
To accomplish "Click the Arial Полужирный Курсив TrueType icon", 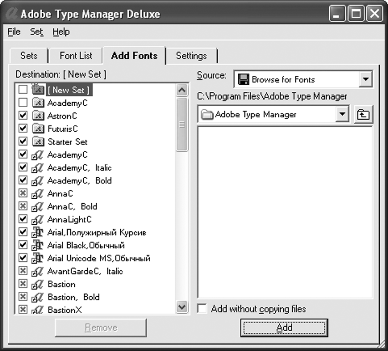I will pos(38,232).
